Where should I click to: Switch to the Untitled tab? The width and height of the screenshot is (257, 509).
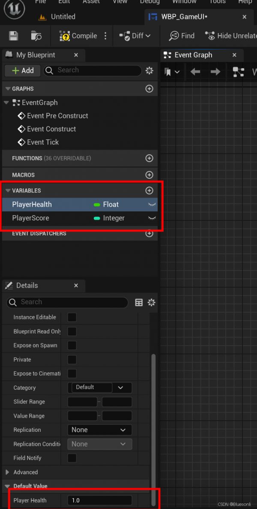coord(63,17)
